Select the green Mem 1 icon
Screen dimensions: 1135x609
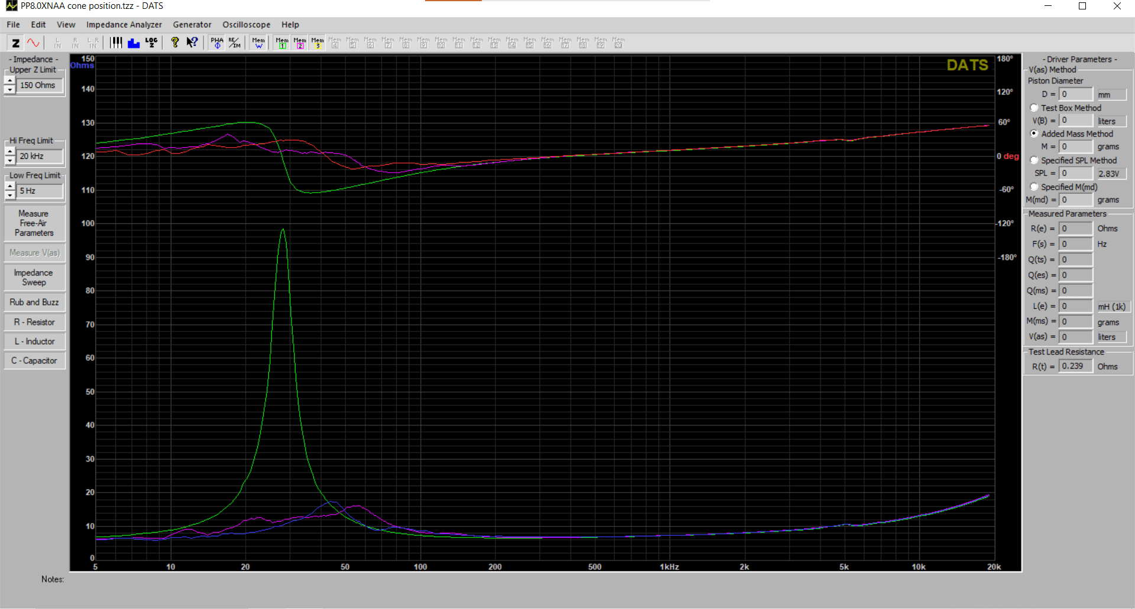(282, 43)
